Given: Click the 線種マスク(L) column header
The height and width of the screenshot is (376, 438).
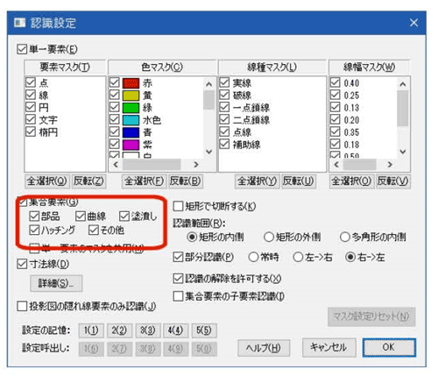Looking at the screenshot, I should [x=272, y=67].
